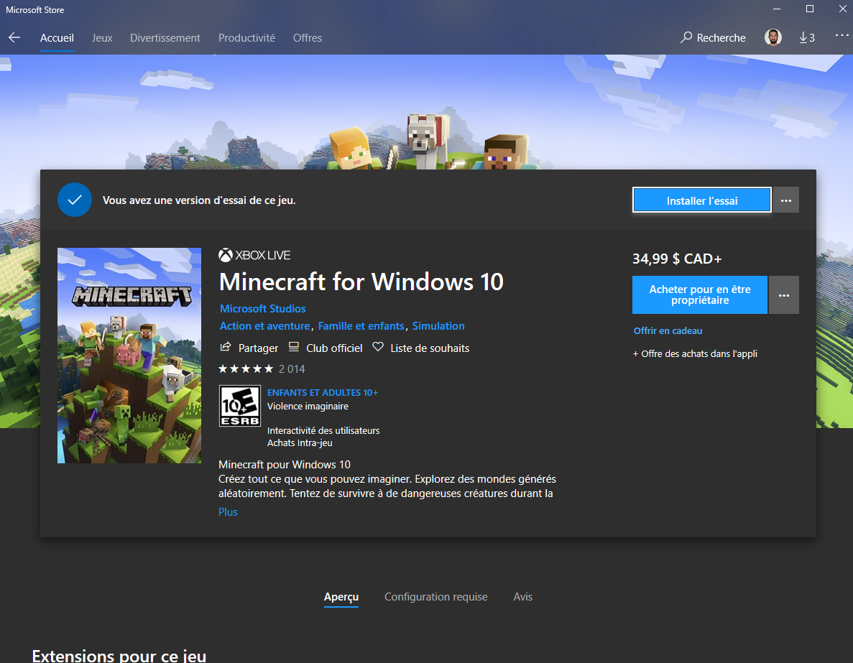Screen dimensions: 853x663
Task: Switch to the Accueil tab
Action: [57, 38]
